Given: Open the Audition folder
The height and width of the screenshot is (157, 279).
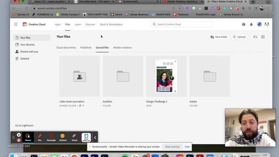Looking at the screenshot, I should coord(123,76).
